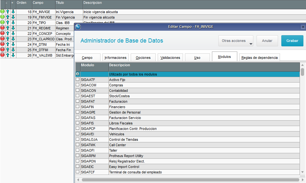The image size is (306, 183).
Task: Move FH_VALEMB field down with arrow
Action: coord(13,55)
